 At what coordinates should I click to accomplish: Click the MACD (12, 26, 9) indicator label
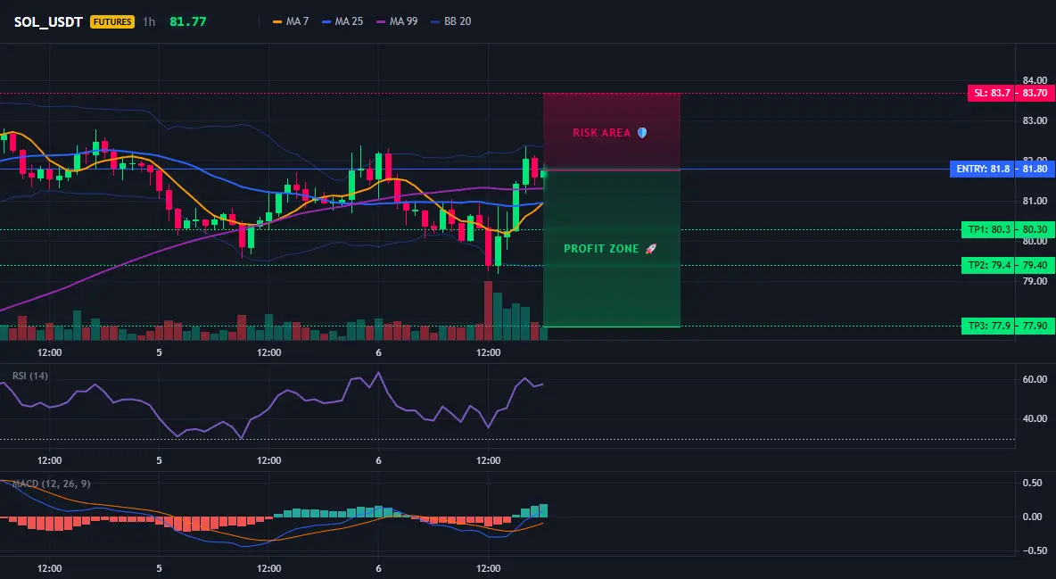(51, 484)
